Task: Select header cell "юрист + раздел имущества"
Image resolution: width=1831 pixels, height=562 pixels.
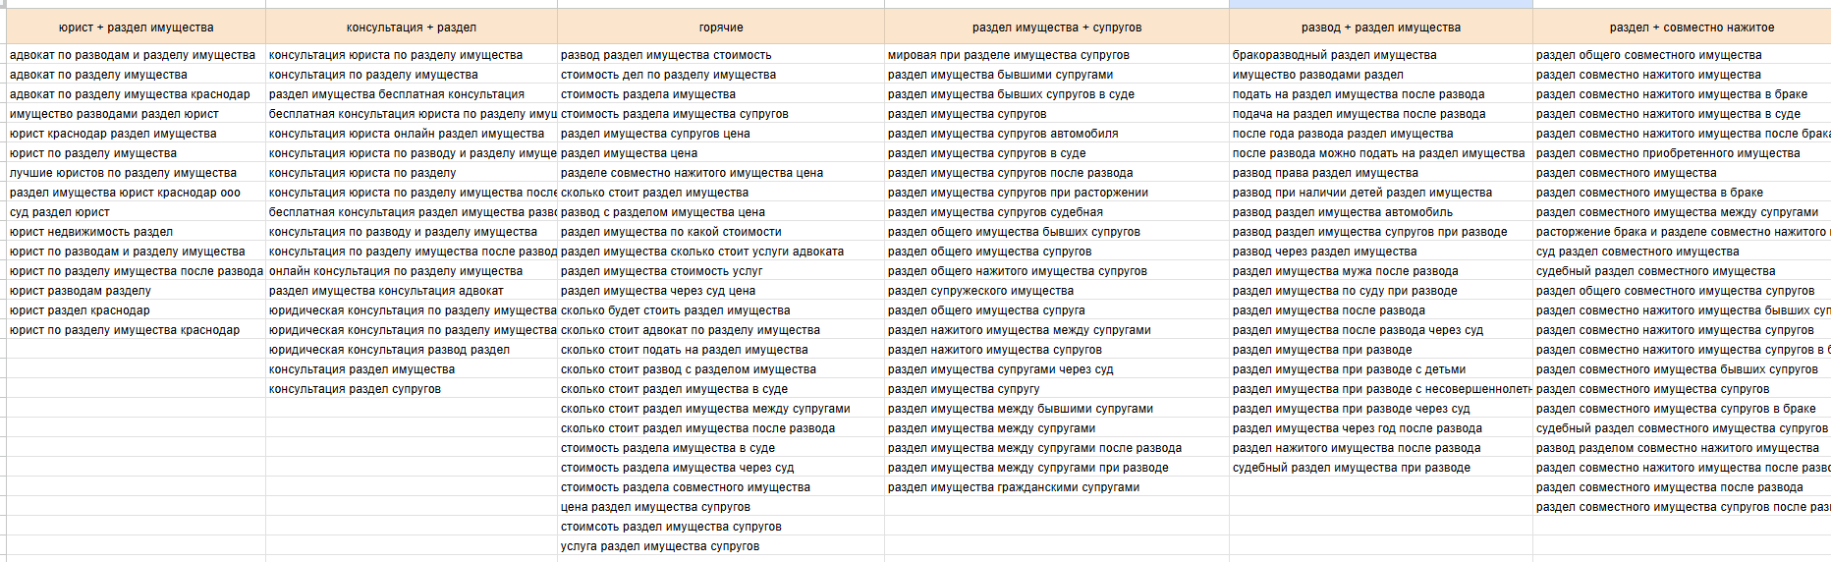Action: pyautogui.click(x=136, y=28)
